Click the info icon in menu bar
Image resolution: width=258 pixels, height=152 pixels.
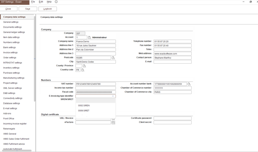pyautogui.click(x=56, y=2)
